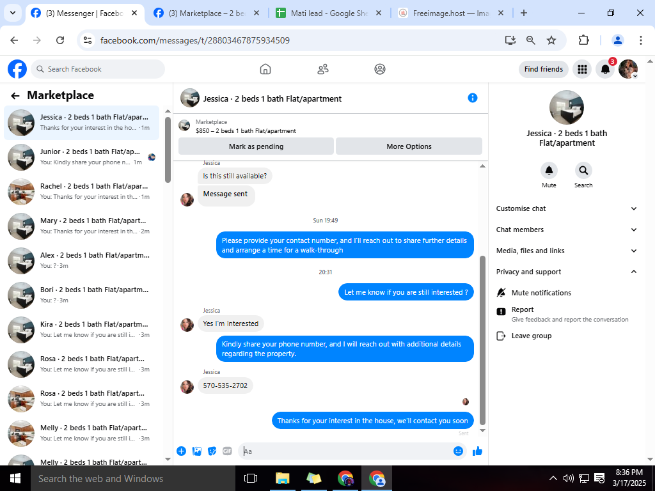
Task: Collapse the Privacy and support section
Action: 567,272
